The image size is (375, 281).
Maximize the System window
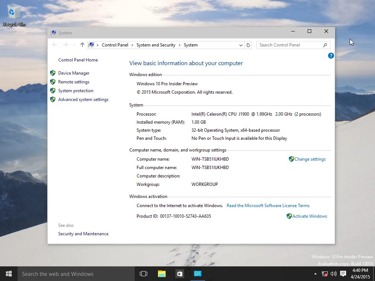[x=309, y=31]
